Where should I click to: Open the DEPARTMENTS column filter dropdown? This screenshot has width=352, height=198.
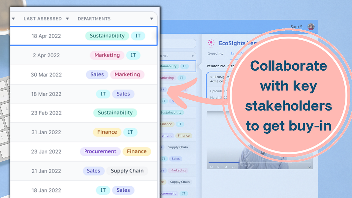point(151,18)
